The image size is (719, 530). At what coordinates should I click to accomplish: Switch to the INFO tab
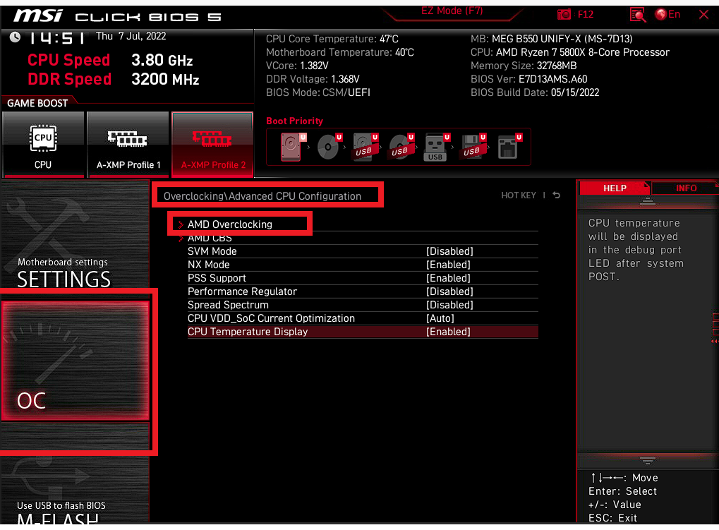click(686, 188)
